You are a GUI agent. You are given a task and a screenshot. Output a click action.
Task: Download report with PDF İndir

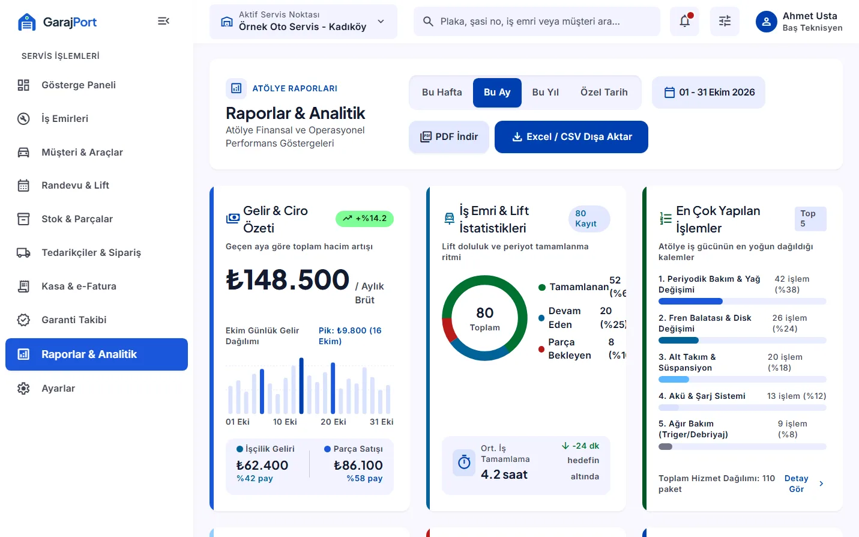(449, 137)
